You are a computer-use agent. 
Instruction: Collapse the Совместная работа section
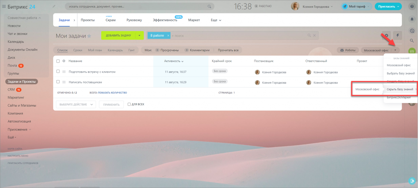pyautogui.click(x=24, y=18)
